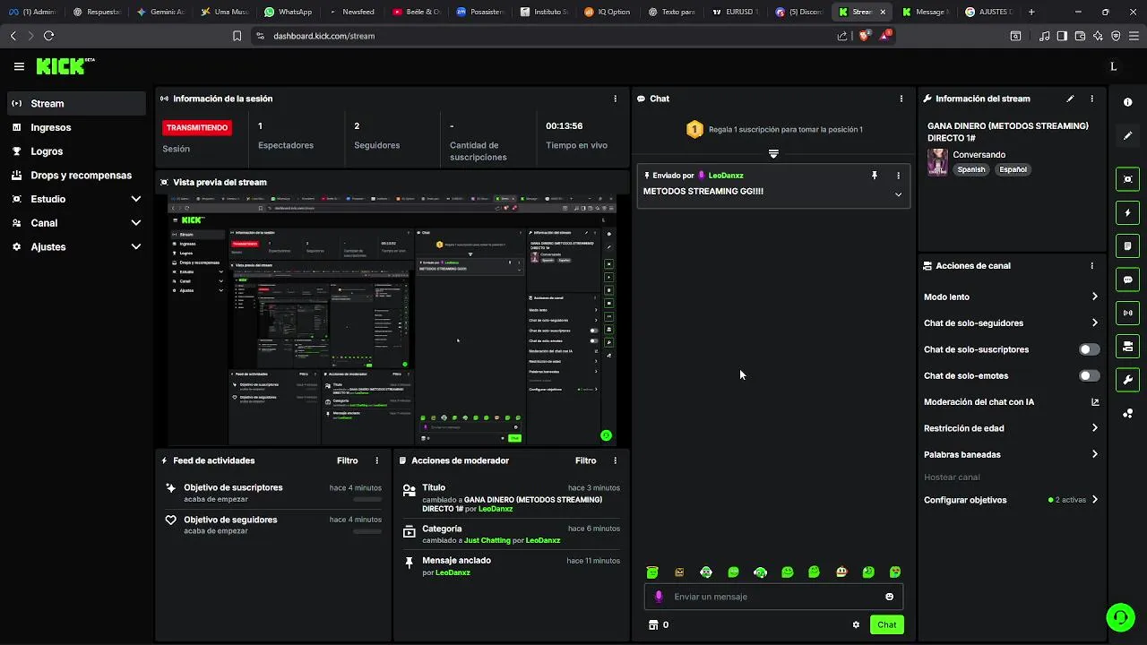The width and height of the screenshot is (1147, 645).
Task: Go to Ingresos in sidebar
Action: coord(76,127)
